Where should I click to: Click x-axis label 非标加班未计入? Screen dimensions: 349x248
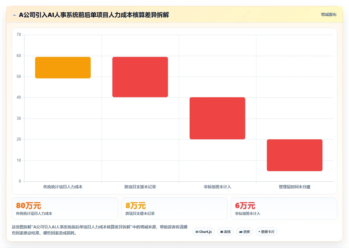tap(217, 187)
